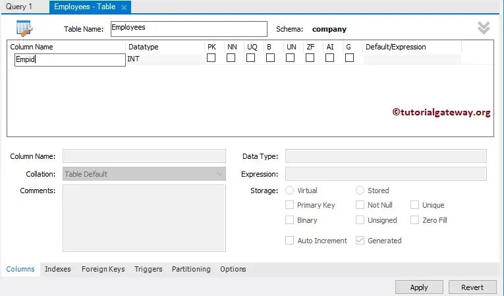Viewport: 504px width, 296px height.
Task: Click the table editor icon beside Table Name
Action: click(24, 28)
